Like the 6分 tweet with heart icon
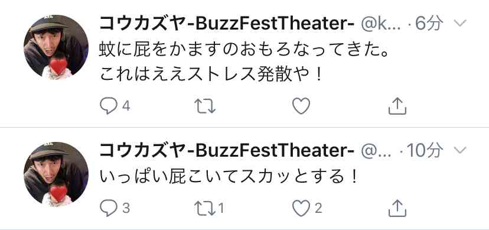489x230 pixels. [301, 106]
